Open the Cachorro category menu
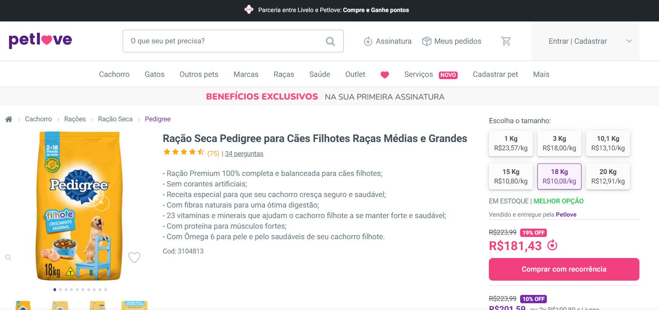The image size is (659, 310). pyautogui.click(x=114, y=74)
